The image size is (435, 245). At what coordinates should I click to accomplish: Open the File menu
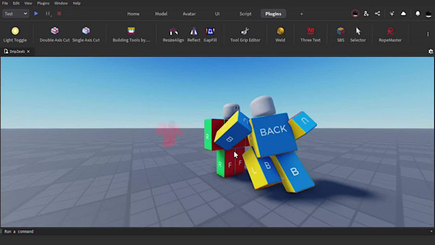click(x=5, y=3)
